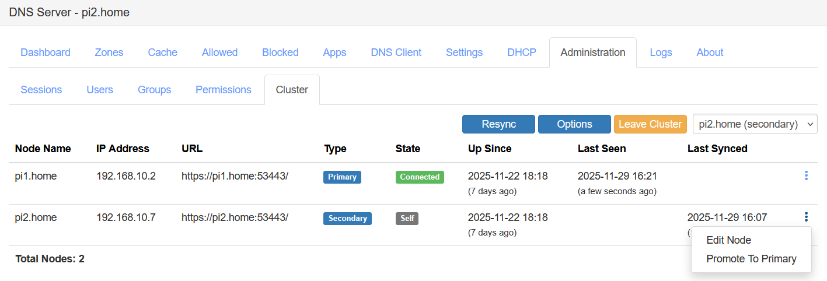Open the Blocked tab
This screenshot has height=281, width=827.
point(280,52)
